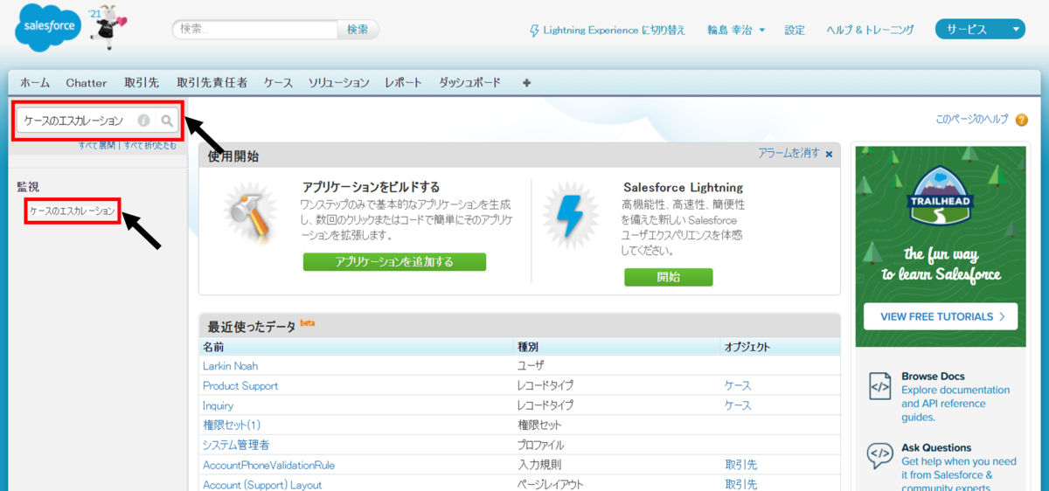
Task: Open the ソリューション tab
Action: click(339, 83)
